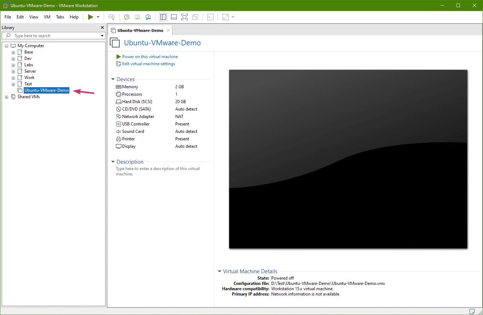Click the console view toolbar icon
The width and height of the screenshot is (483, 315).
coord(210,17)
